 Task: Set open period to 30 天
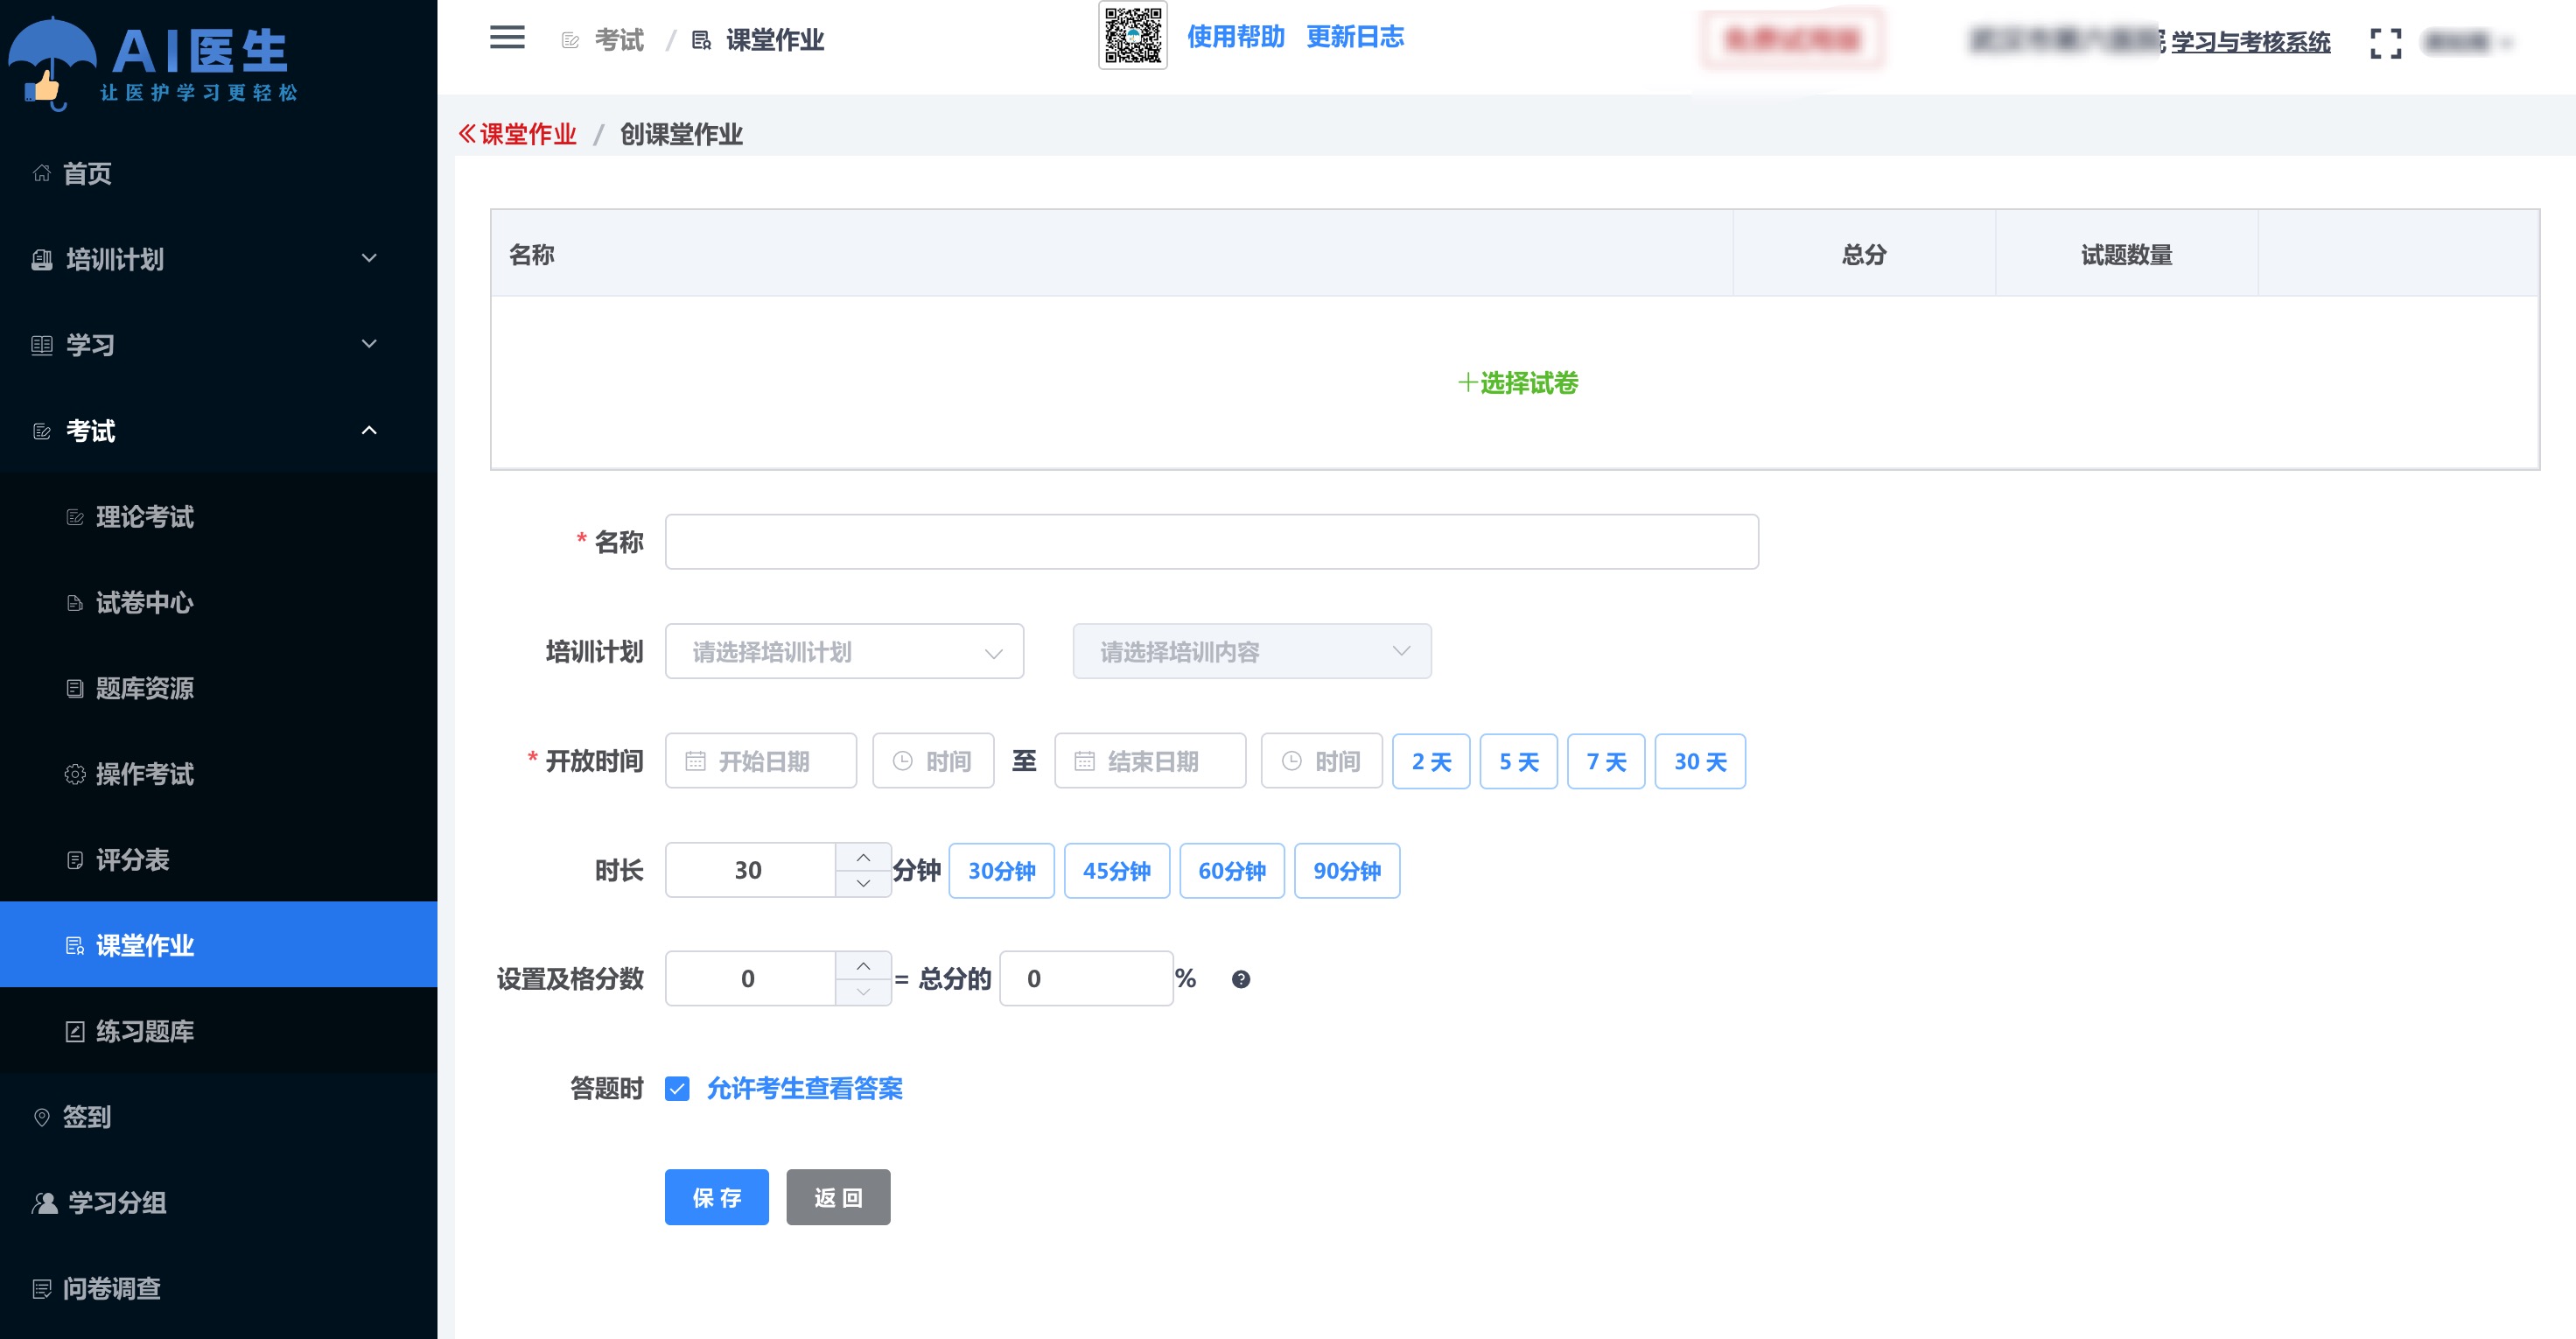[x=1700, y=761]
